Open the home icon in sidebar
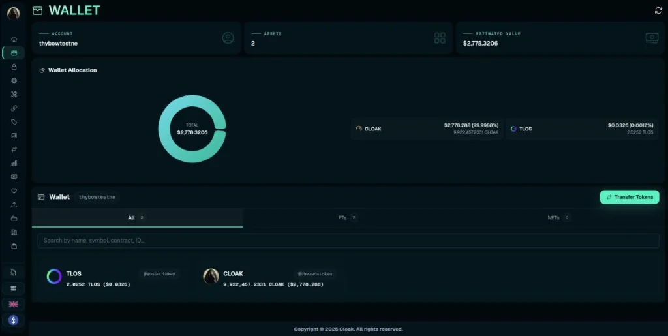This screenshot has width=668, height=336. tap(14, 39)
